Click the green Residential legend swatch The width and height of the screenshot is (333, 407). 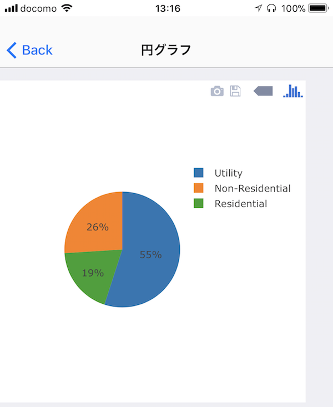tap(199, 203)
